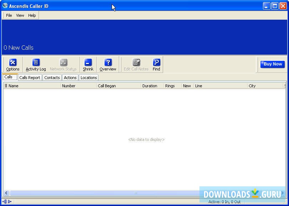Viewport: 289px width, 206px height.
Task: Open the Options tool
Action: pos(13,65)
